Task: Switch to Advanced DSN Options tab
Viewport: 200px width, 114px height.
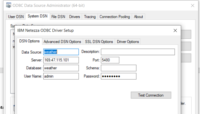Action: (62, 42)
